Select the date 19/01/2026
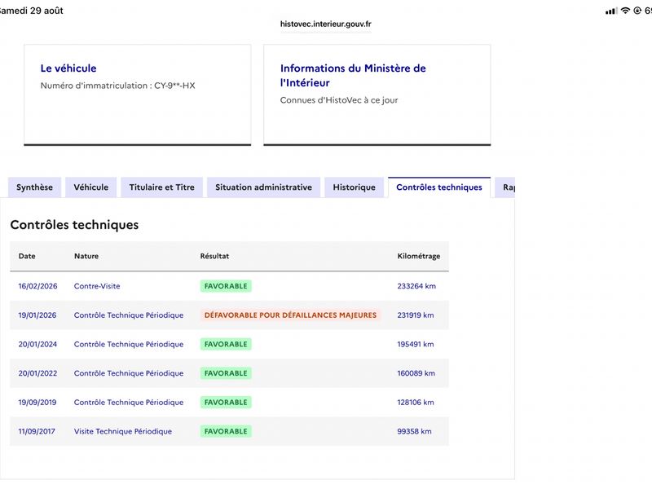Screen dimensions: 652x489 37,315
